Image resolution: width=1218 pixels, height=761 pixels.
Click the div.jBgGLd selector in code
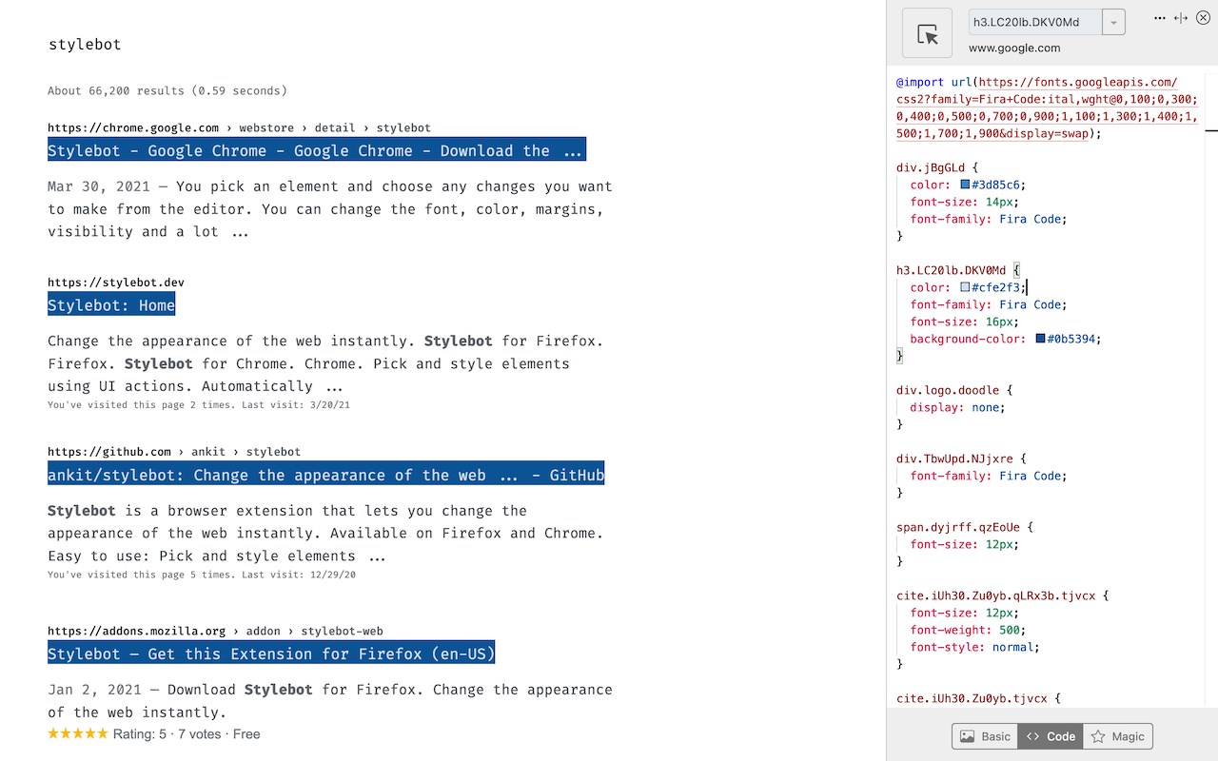[x=931, y=167]
